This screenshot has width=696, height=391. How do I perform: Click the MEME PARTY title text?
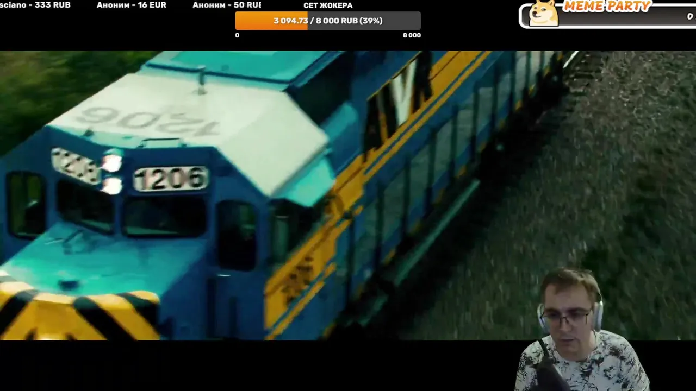(x=607, y=7)
